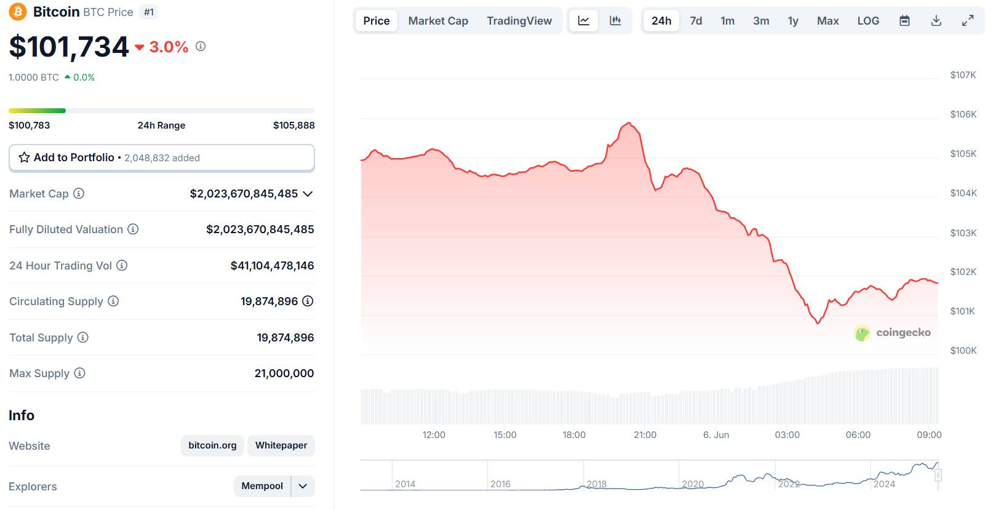Click info icon beside circulating supply value
Image resolution: width=998 pixels, height=510 pixels.
[308, 301]
